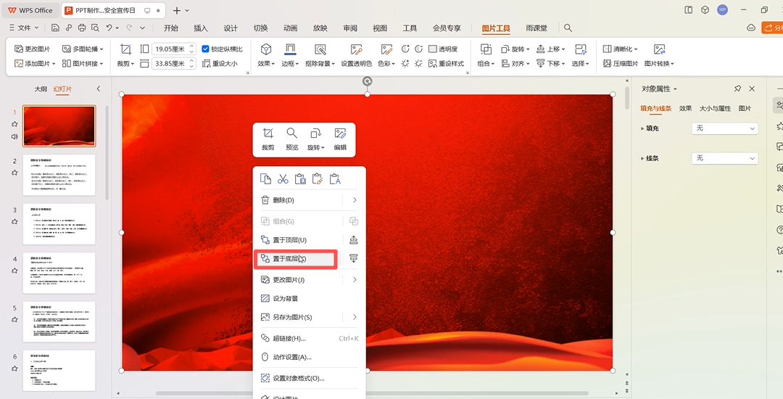Viewport: 783px width, 399px height.
Task: Pin the 对象属性 panel
Action: (737, 89)
